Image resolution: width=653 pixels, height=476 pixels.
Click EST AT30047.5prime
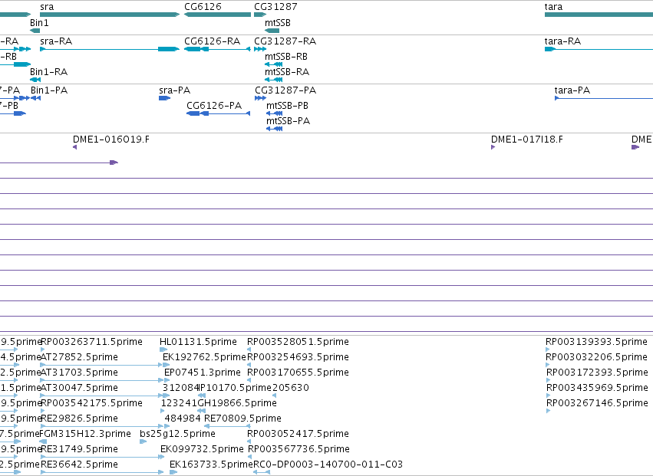click(x=79, y=388)
